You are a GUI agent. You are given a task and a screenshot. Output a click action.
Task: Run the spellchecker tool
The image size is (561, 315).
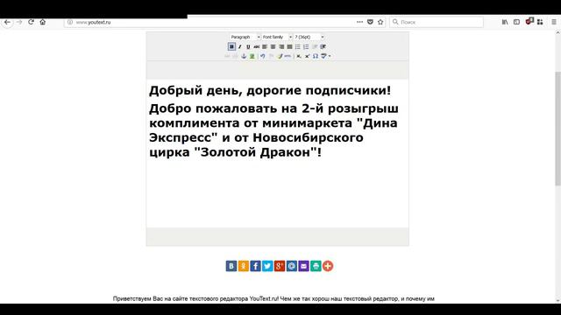pos(323,56)
